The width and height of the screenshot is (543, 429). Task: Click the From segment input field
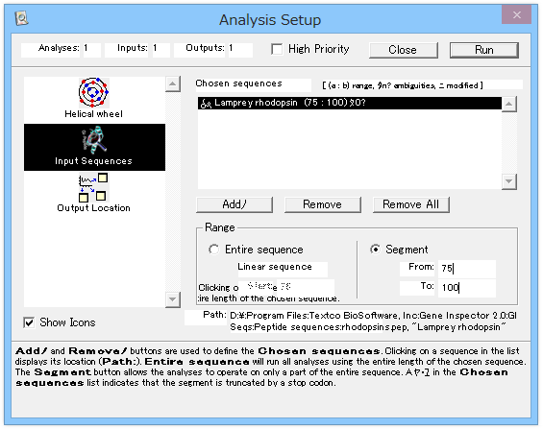467,269
